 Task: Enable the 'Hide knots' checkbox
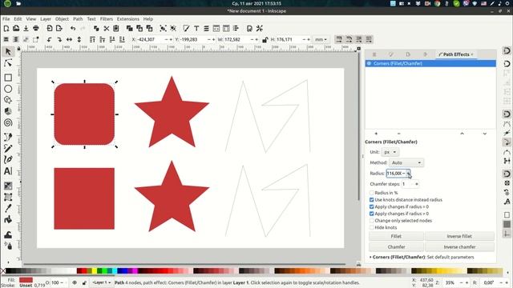tap(372, 227)
